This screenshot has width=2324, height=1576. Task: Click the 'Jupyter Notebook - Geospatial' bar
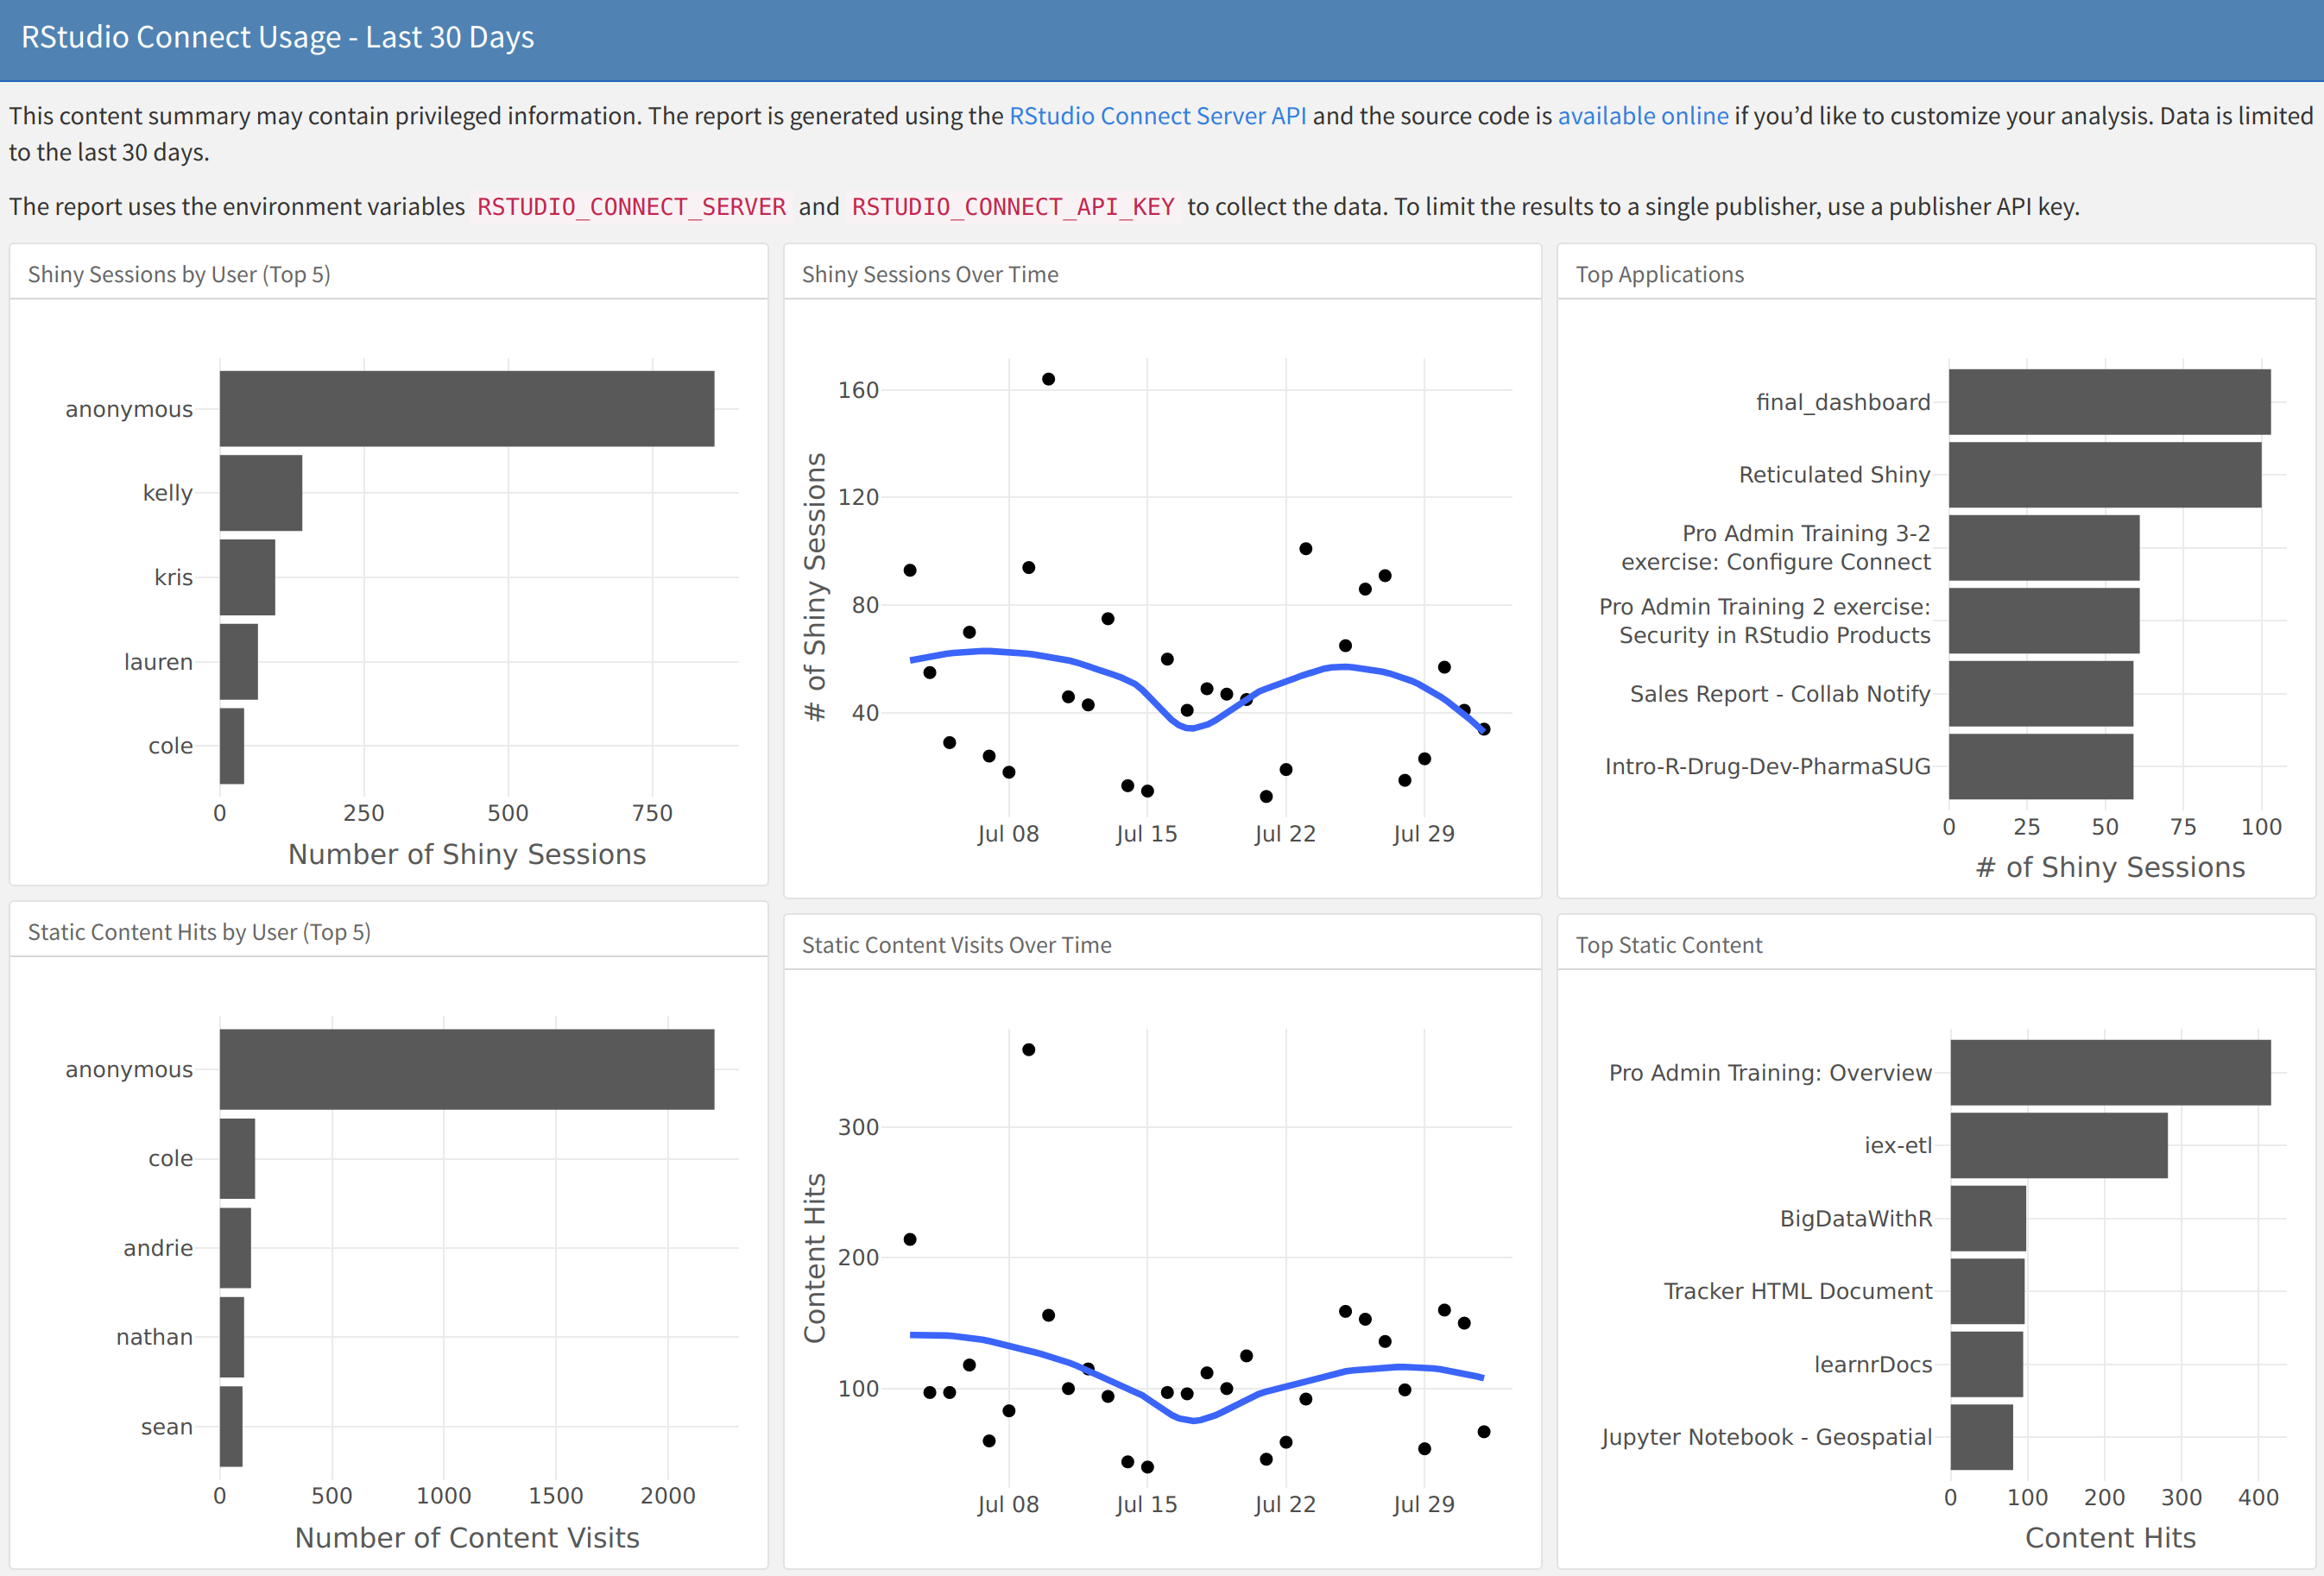[1982, 1437]
